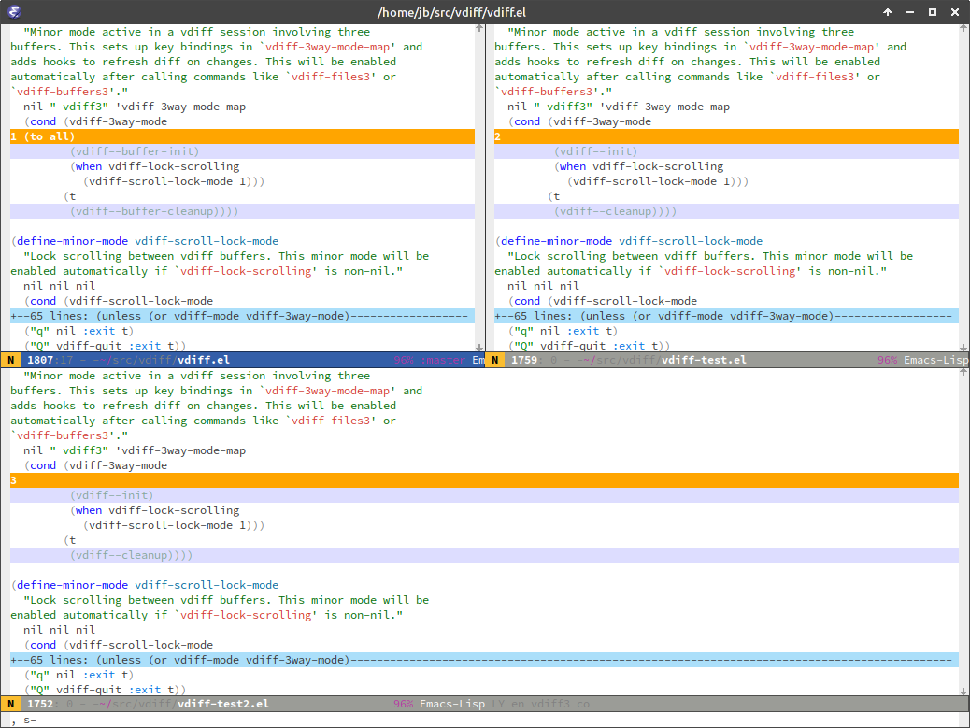
Task: Click the 96% position in the vdiff-test2.el mode line
Action: coord(404,704)
